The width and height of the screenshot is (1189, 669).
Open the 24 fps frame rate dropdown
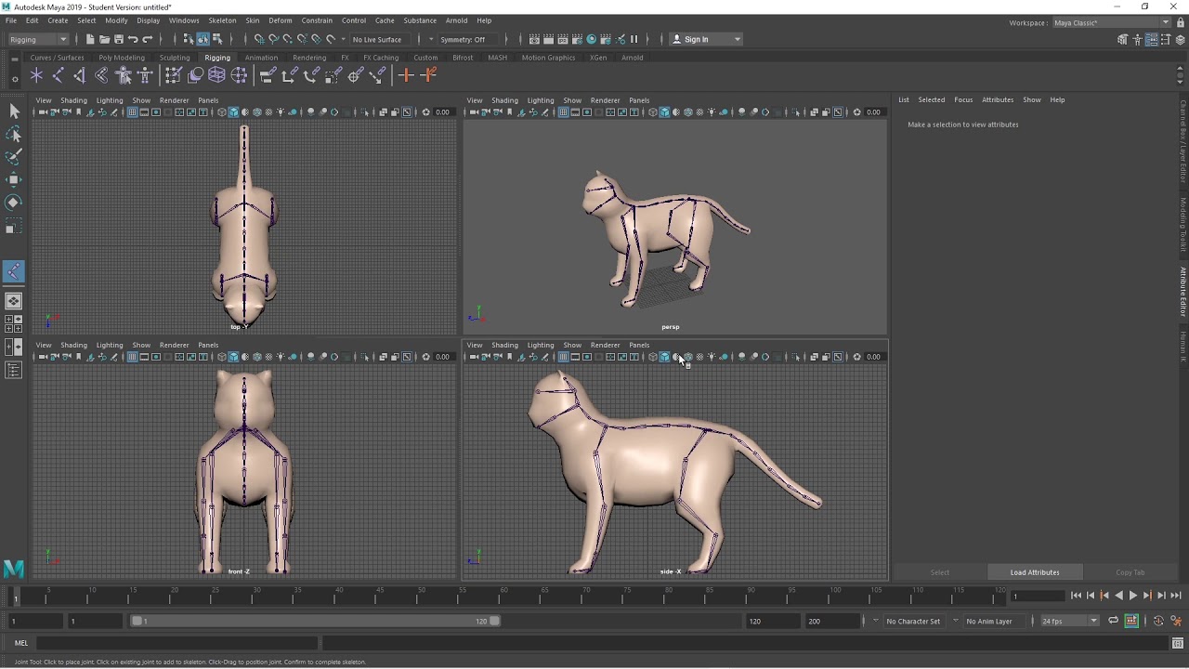[x=1069, y=621]
